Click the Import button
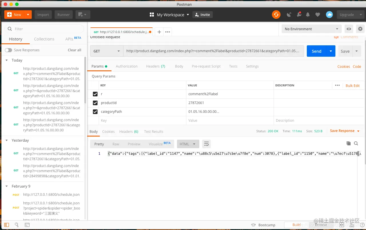 (x=43, y=15)
